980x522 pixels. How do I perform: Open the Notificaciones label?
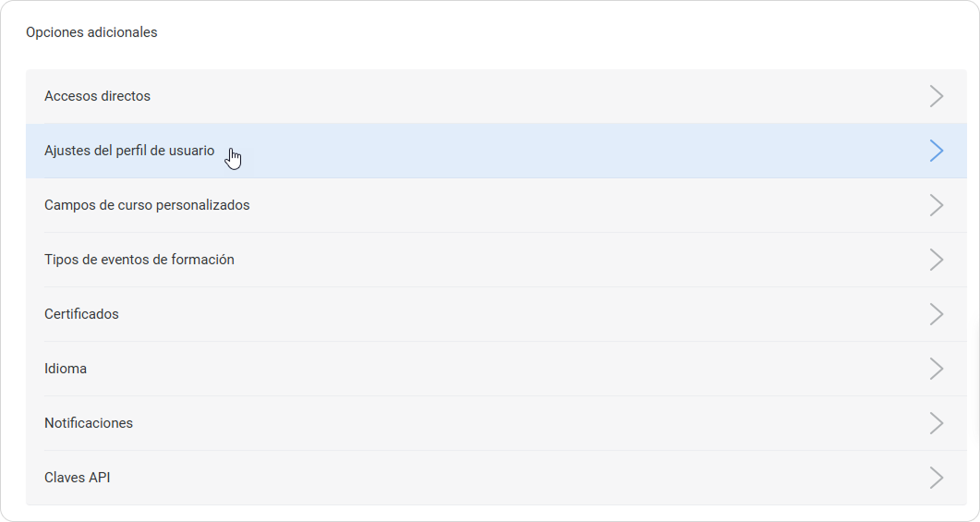pyautogui.click(x=89, y=423)
